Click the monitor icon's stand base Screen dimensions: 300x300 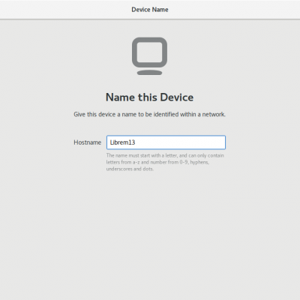[149, 73]
